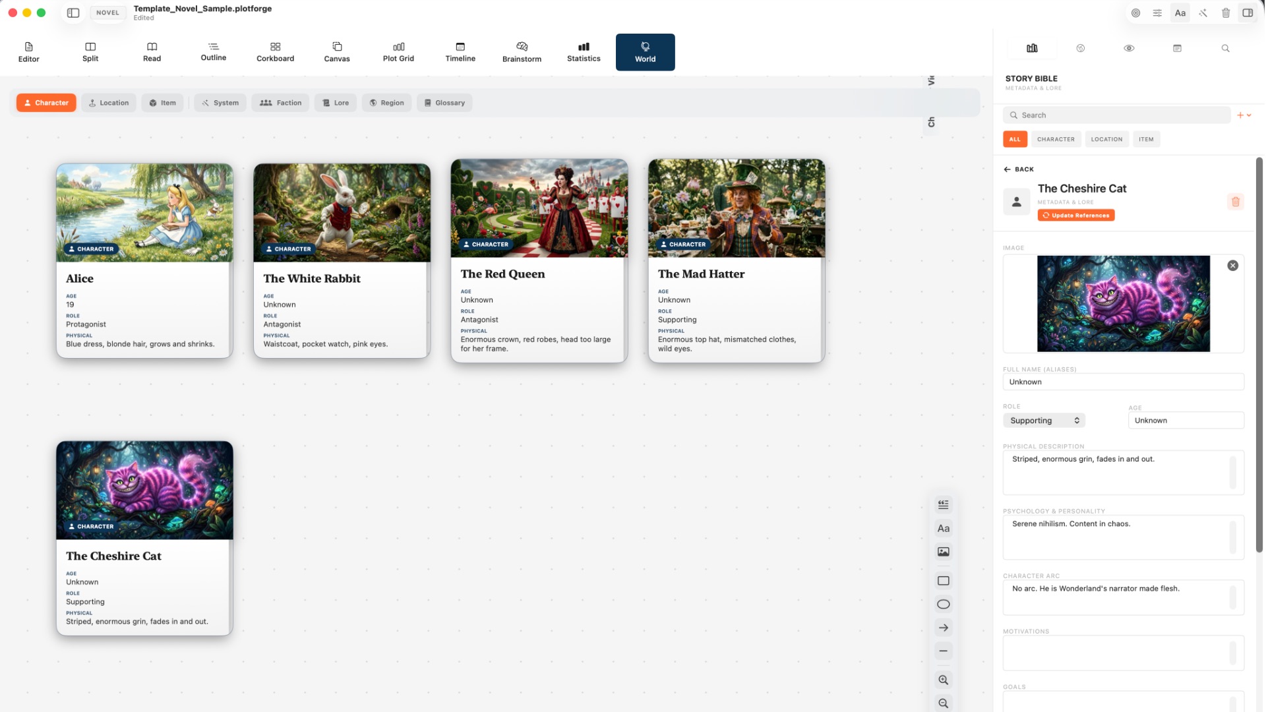Open the eye icon inspector tab

pyautogui.click(x=1129, y=48)
